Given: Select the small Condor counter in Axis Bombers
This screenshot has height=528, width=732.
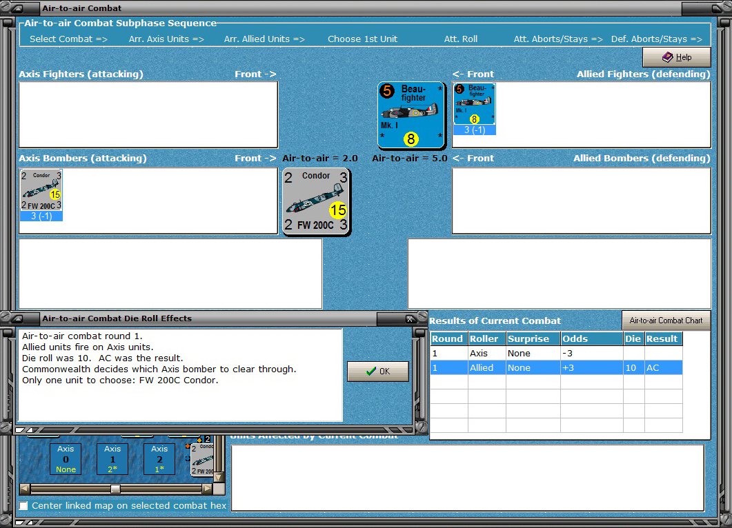Looking at the screenshot, I should (41, 190).
